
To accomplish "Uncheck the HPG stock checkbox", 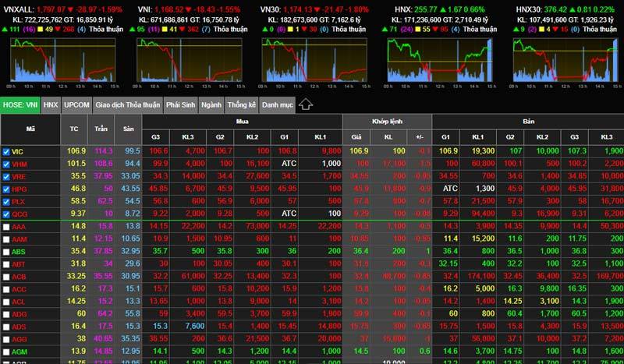I will (x=6, y=189).
